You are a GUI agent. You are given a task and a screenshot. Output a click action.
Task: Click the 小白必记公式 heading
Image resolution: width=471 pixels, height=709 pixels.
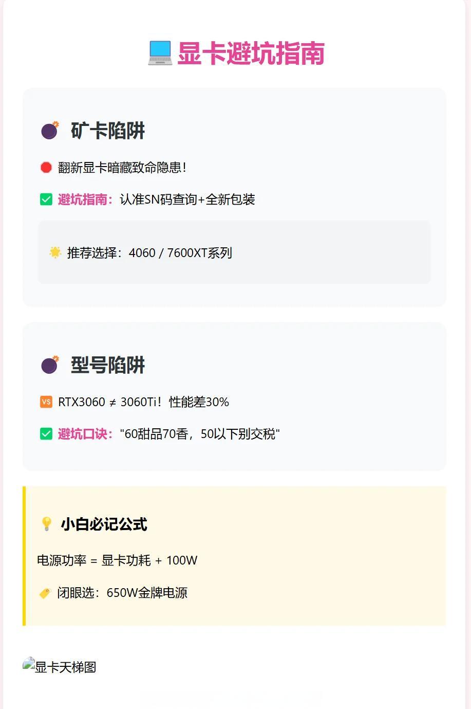104,524
